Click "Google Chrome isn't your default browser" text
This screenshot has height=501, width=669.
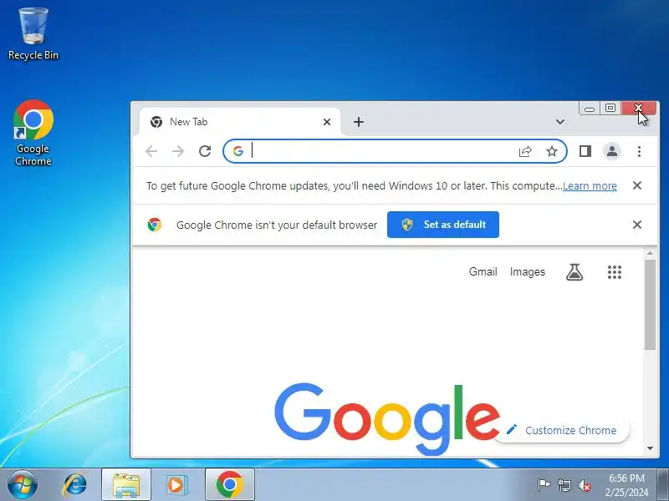277,225
